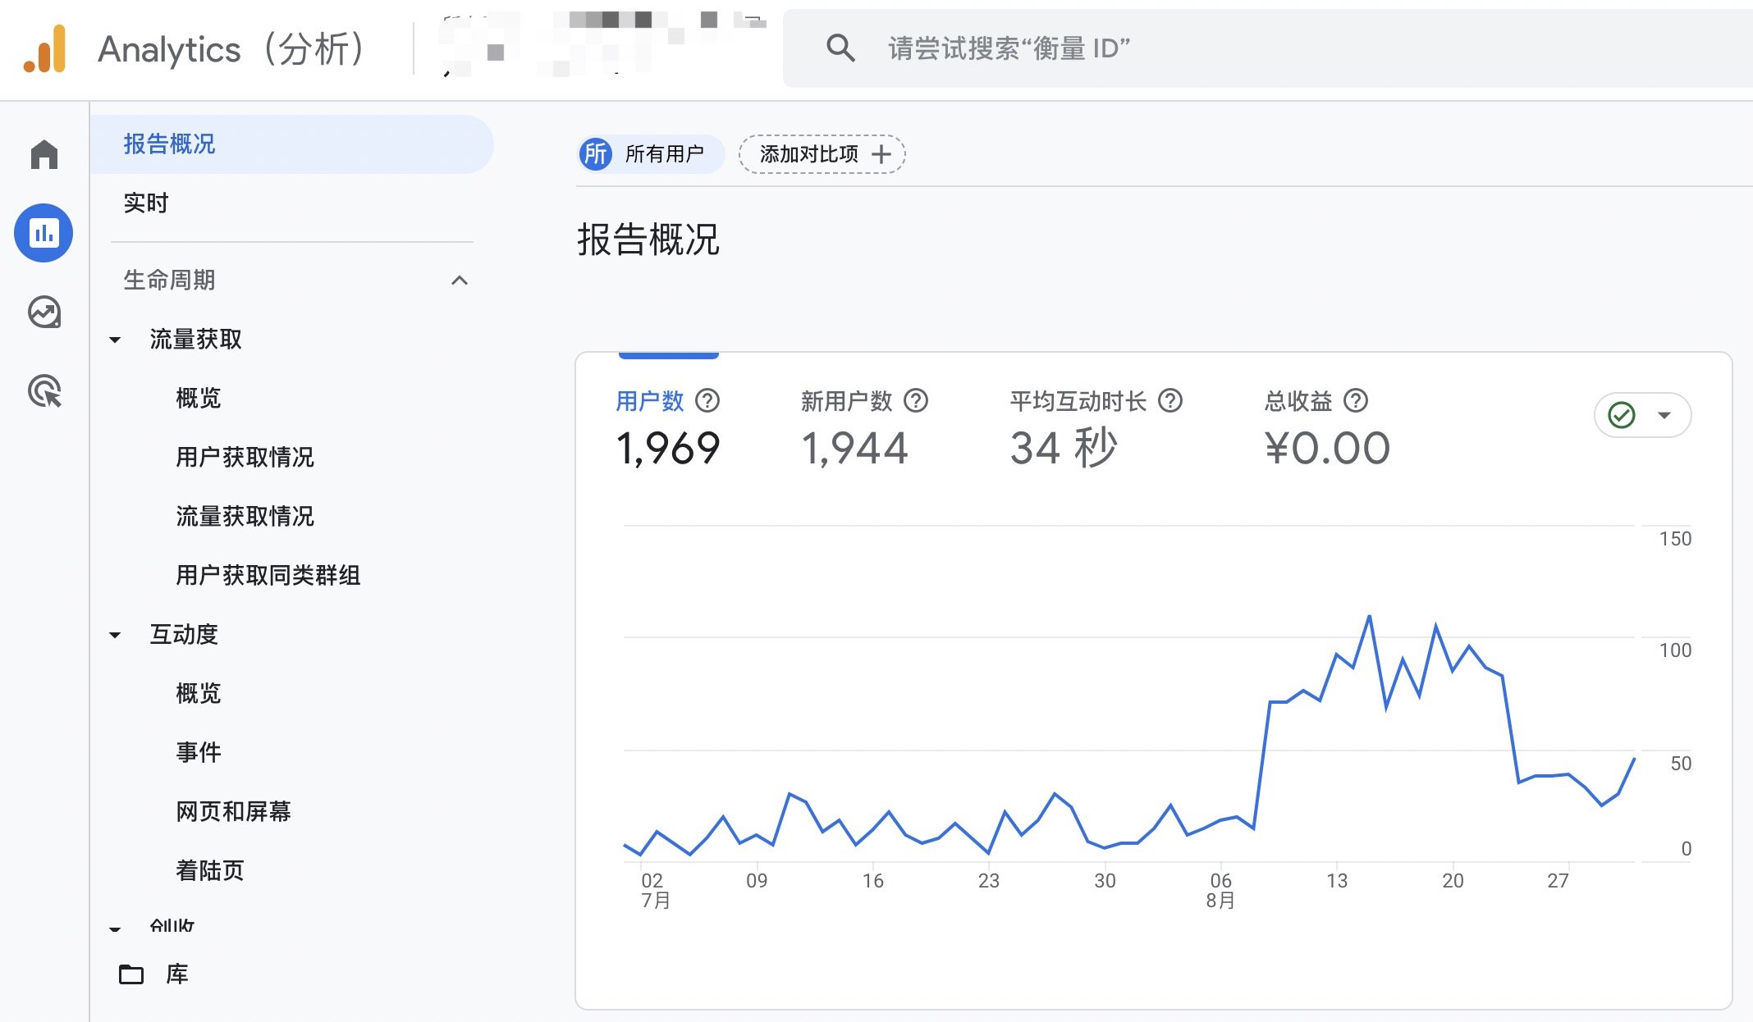Click the Analytics（分析）title text

233,48
